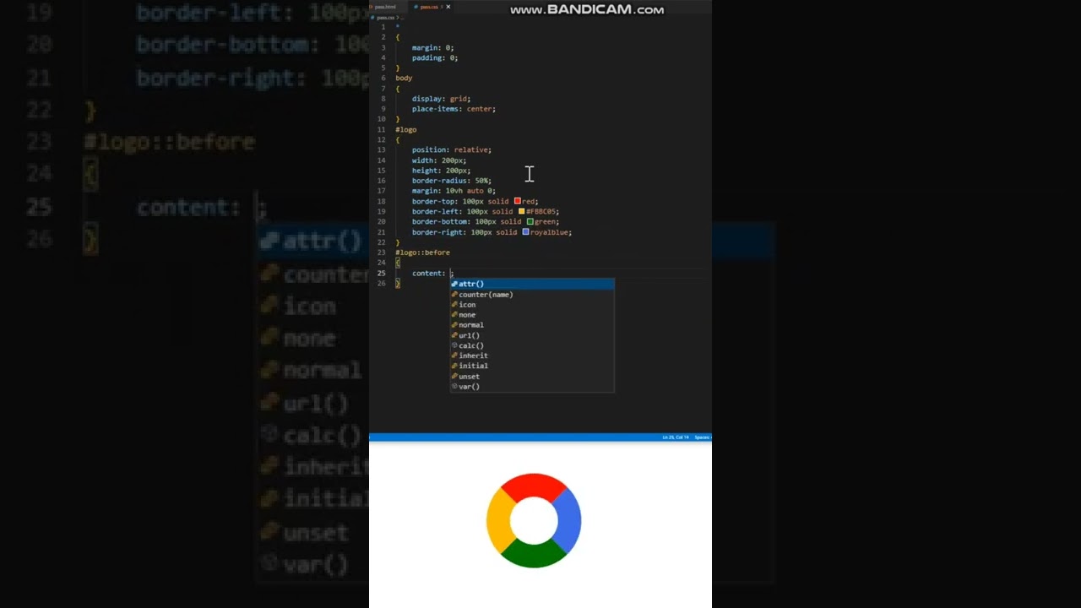Click the #logo selector on line 11
Screen dimensions: 1081x608
click(406, 129)
